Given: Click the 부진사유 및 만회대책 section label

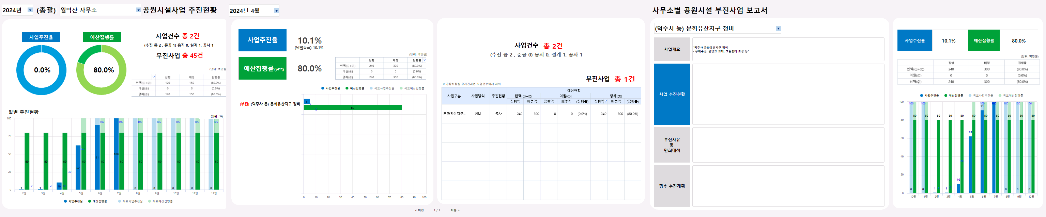Looking at the screenshot, I should tap(672, 145).
